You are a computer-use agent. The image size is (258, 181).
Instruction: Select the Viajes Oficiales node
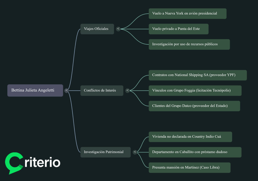click(97, 29)
